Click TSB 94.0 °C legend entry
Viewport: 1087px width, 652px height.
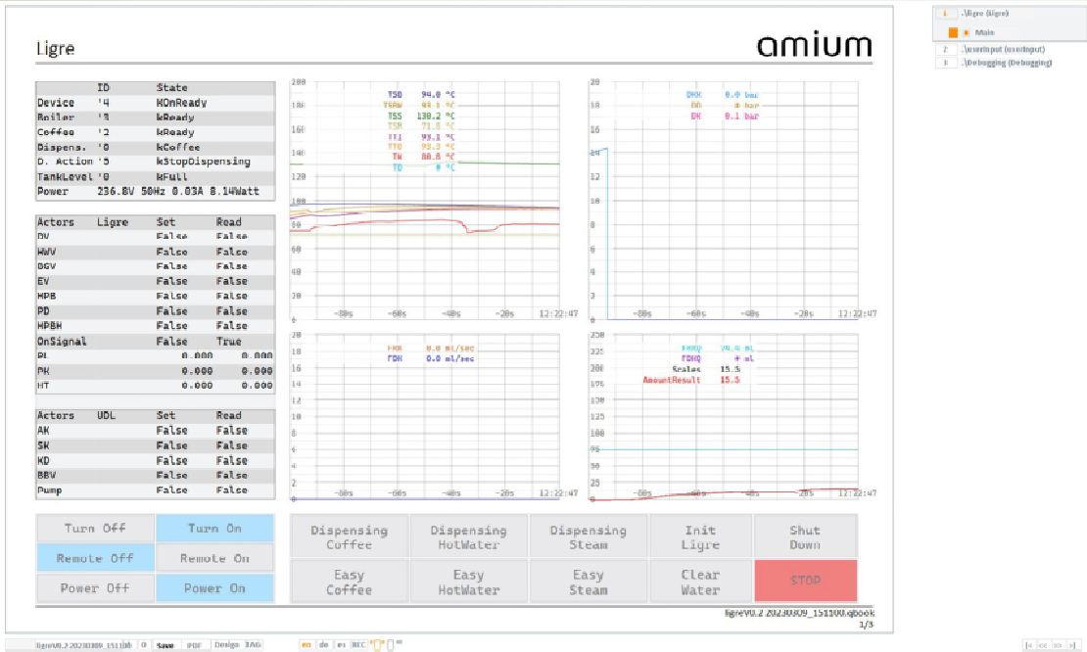421,94
